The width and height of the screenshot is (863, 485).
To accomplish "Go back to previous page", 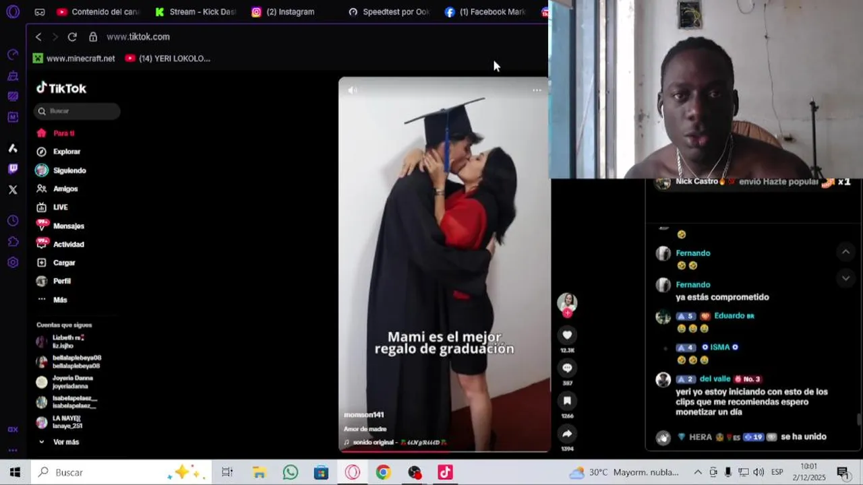I will point(38,37).
